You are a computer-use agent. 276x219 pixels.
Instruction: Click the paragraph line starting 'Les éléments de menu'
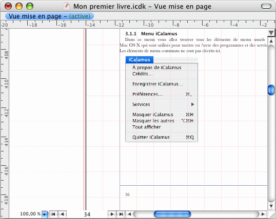170,51
